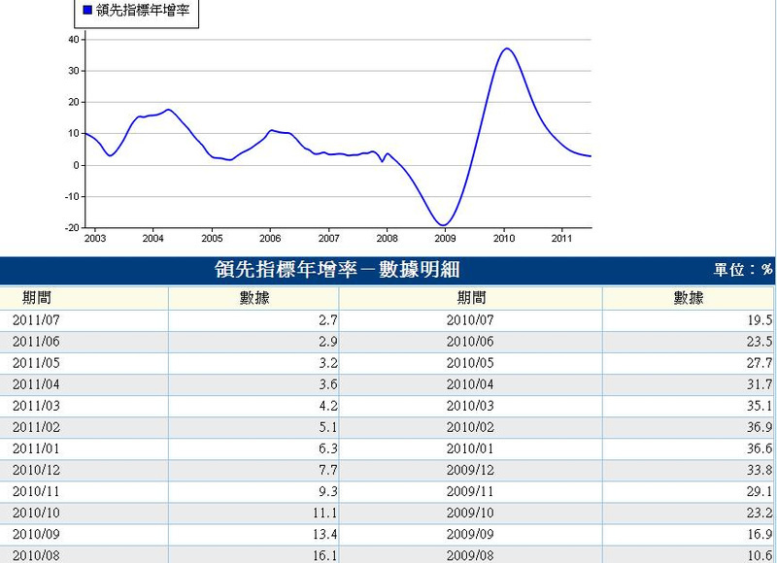This screenshot has height=563, width=777.
Task: Select the date cell 2009/09
Action: click(x=470, y=534)
